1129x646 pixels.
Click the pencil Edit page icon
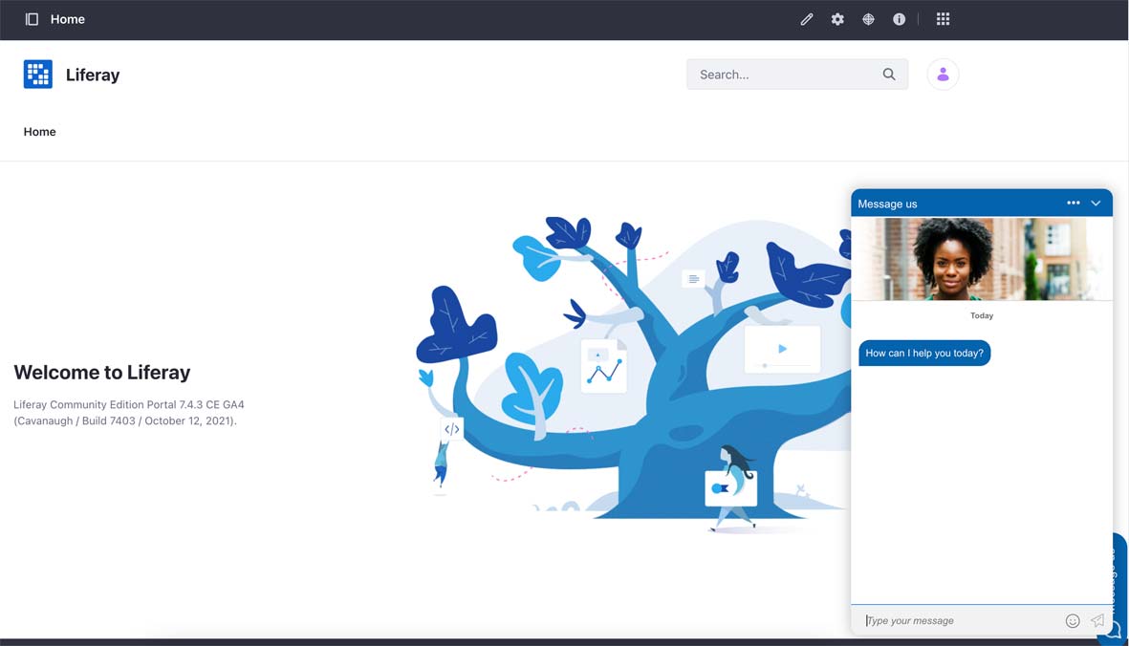[x=807, y=19]
